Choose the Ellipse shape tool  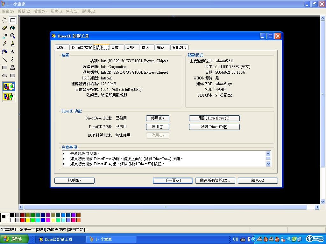click(x=5, y=76)
